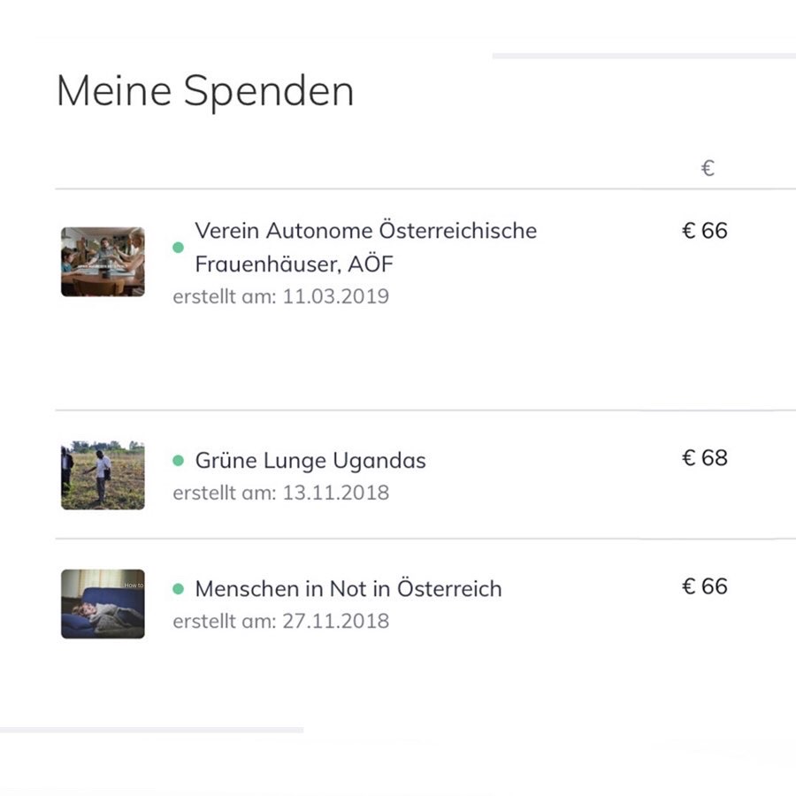Click the € column header symbol
The image size is (796, 796).
[708, 168]
